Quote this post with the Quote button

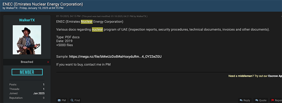(261, 100)
